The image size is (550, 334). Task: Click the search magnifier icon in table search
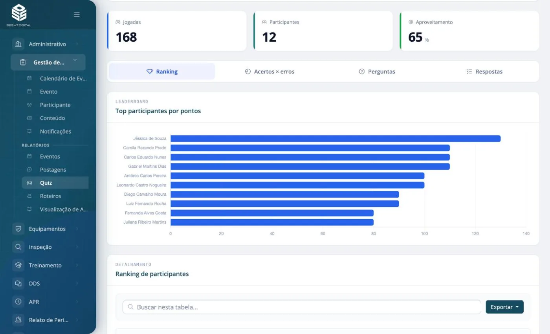(x=130, y=307)
